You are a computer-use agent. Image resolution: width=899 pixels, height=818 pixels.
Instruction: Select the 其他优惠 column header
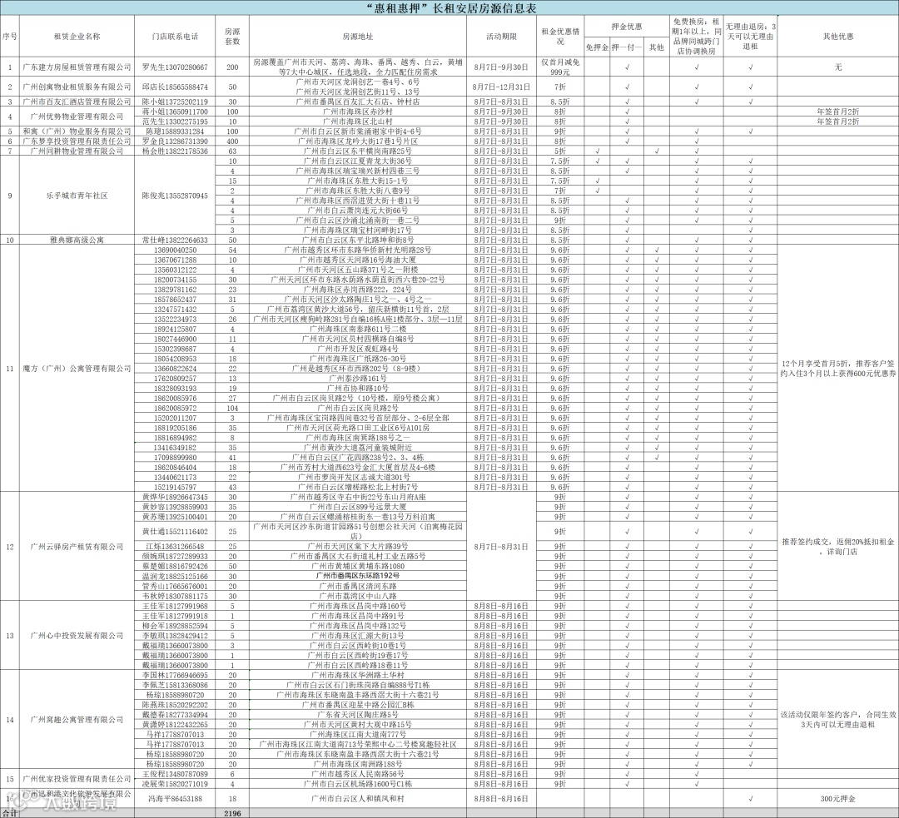[837, 36]
